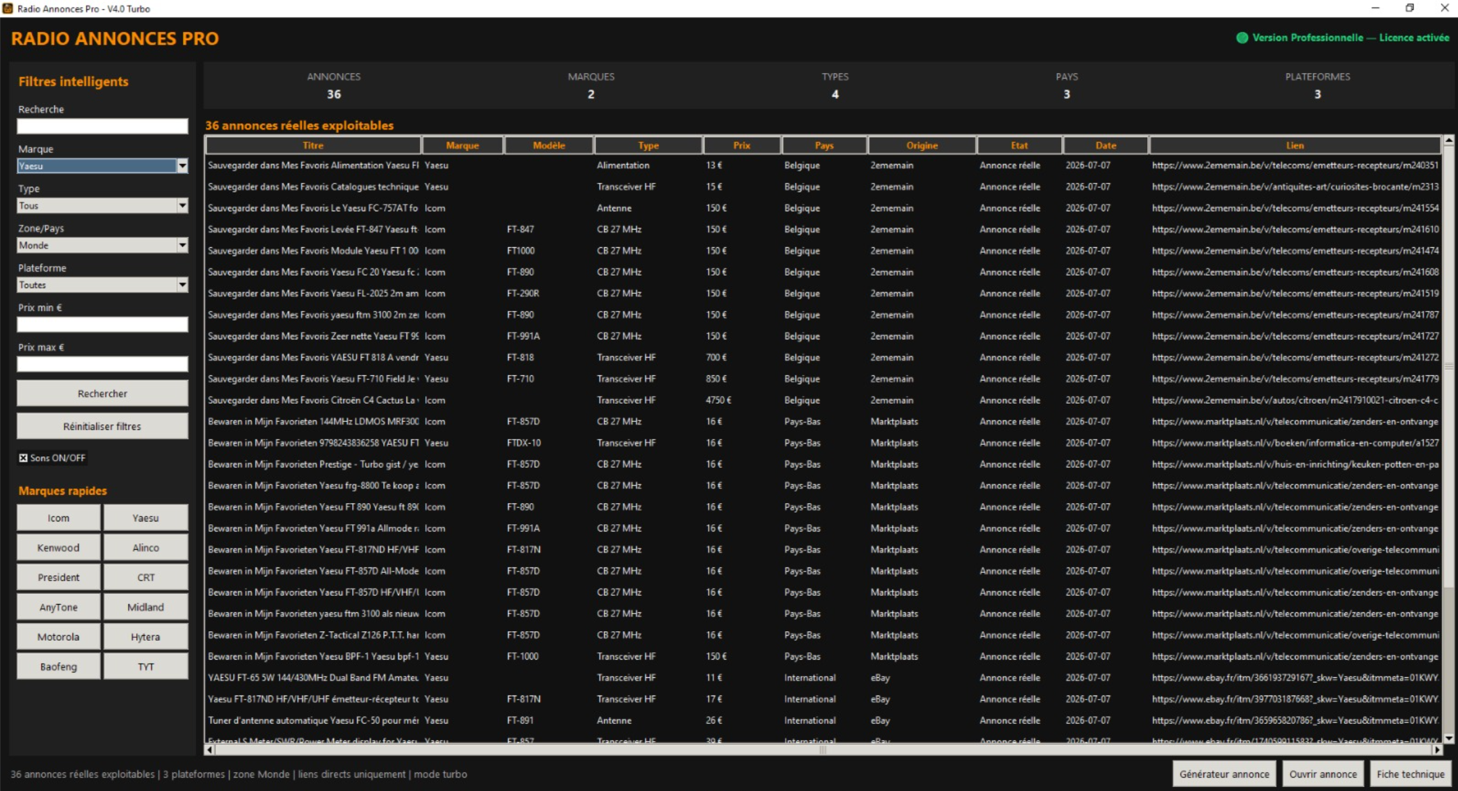Sort by the Titre column header
The image size is (1458, 791).
tap(314, 146)
